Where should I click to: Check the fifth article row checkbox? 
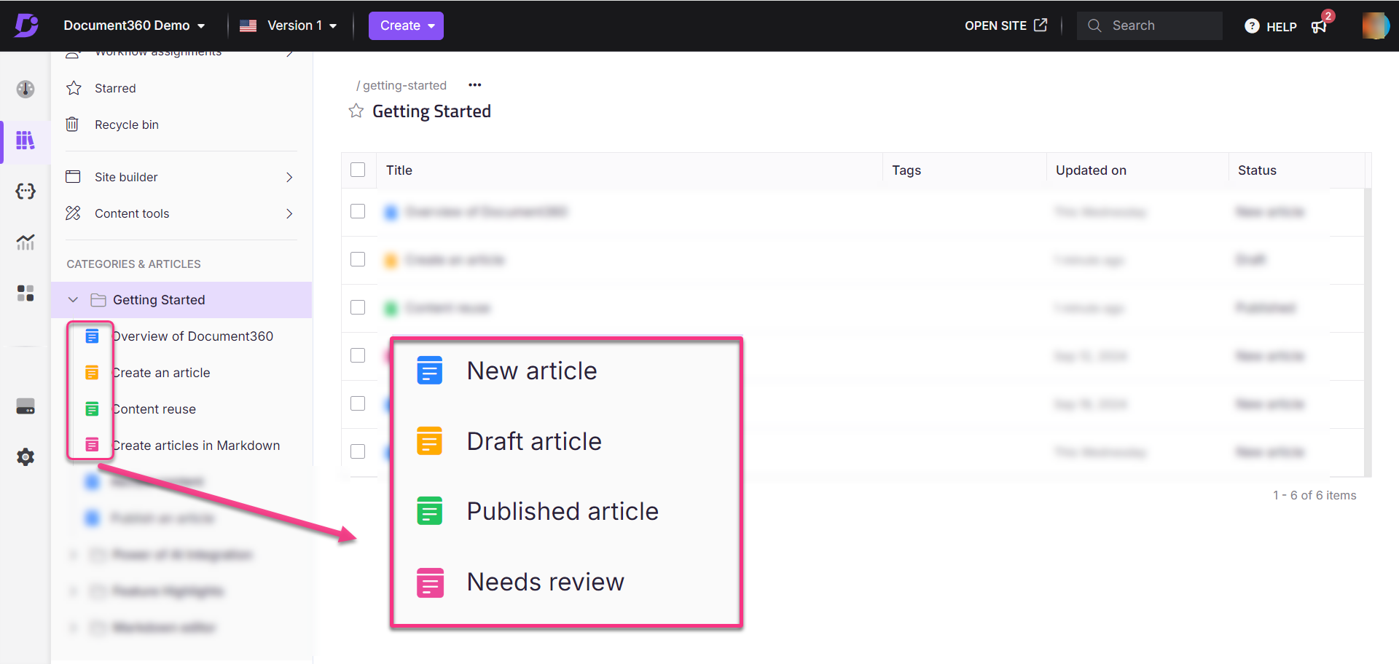[358, 403]
